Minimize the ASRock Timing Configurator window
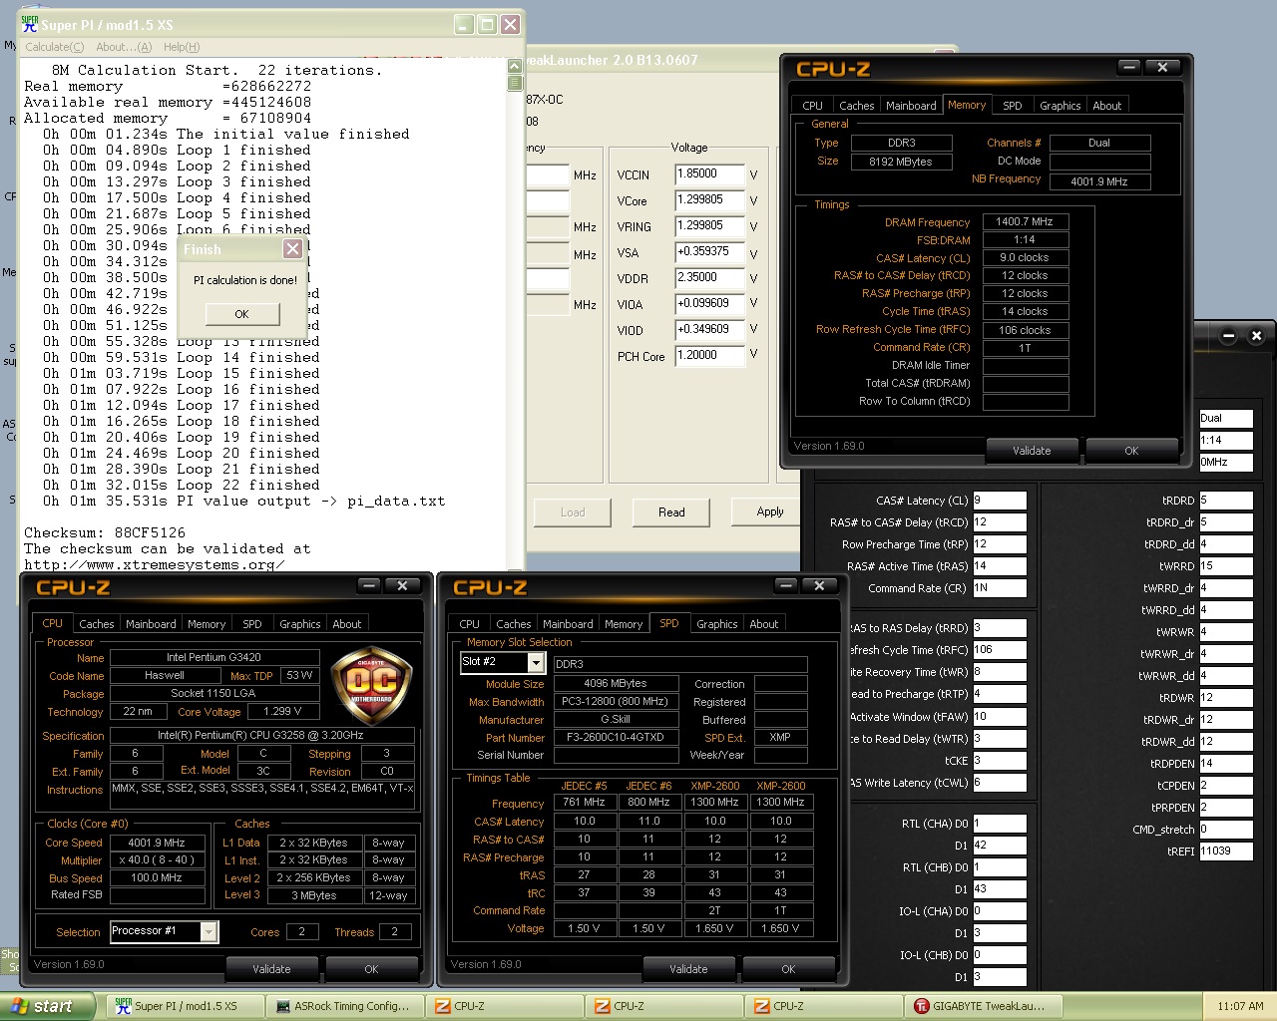This screenshot has width=1277, height=1021. coord(1229,336)
